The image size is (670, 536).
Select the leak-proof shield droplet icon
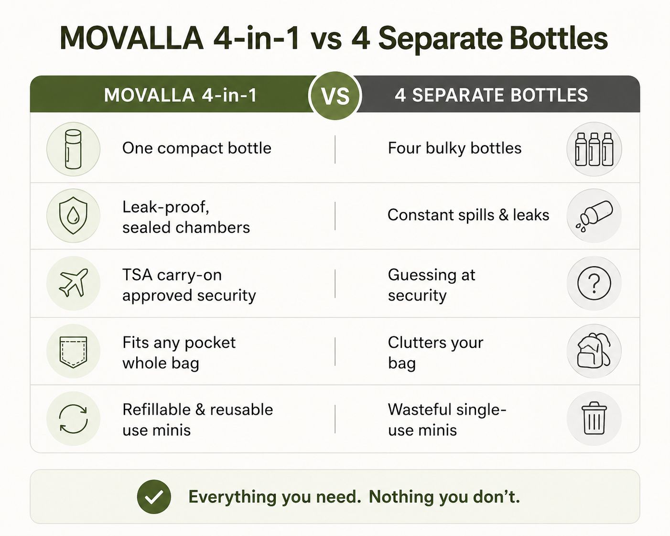coord(73,216)
